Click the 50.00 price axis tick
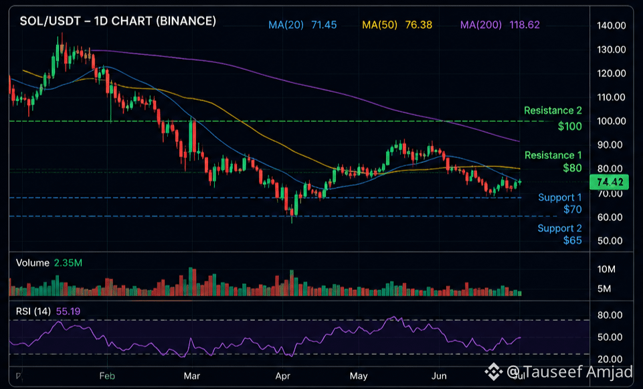 (610, 241)
